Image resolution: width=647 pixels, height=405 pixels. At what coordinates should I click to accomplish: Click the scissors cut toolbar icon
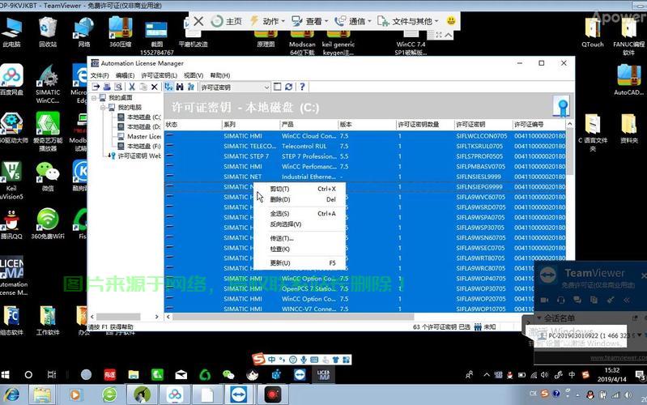tap(132, 87)
